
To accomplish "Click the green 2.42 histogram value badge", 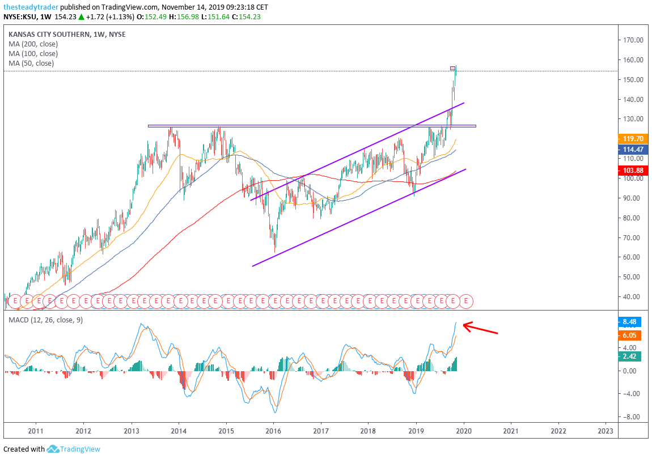I will 629,356.
